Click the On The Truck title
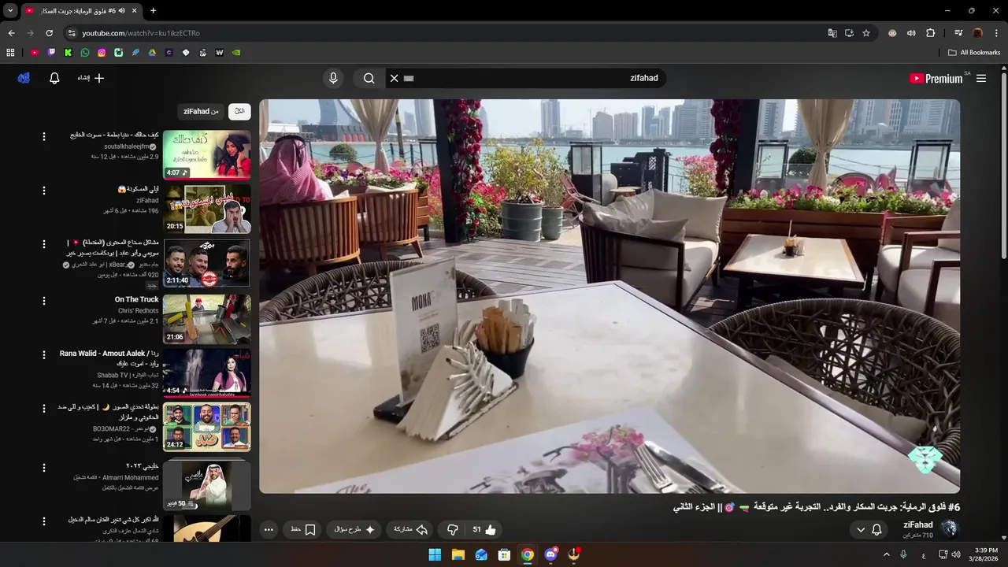 click(x=137, y=299)
